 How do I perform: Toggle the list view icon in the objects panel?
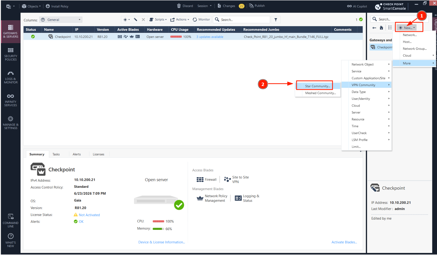(x=390, y=28)
